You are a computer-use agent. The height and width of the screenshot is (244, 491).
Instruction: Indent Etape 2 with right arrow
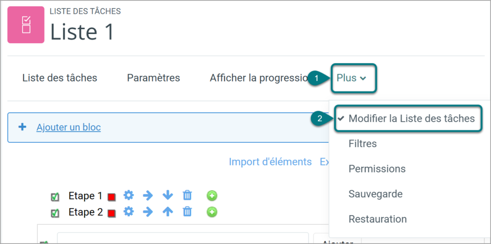click(x=148, y=212)
